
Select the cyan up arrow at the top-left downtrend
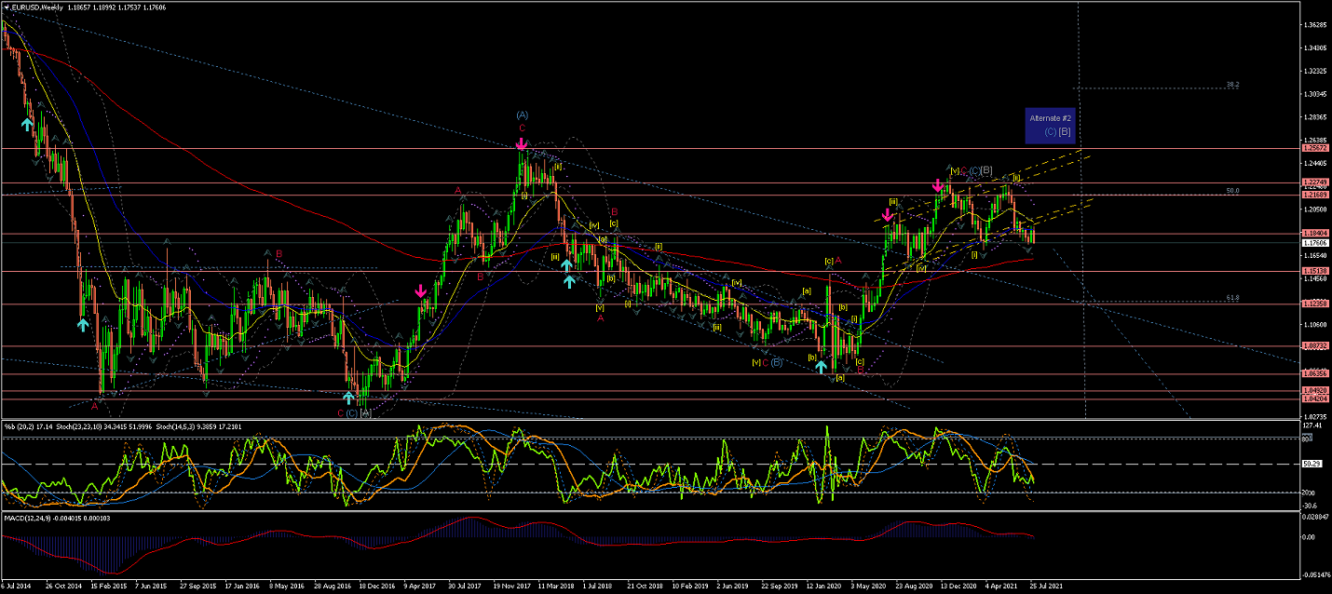(x=28, y=122)
